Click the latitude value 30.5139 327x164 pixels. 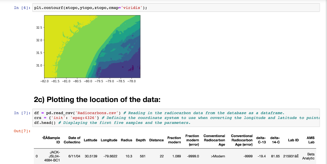click(x=91, y=156)
